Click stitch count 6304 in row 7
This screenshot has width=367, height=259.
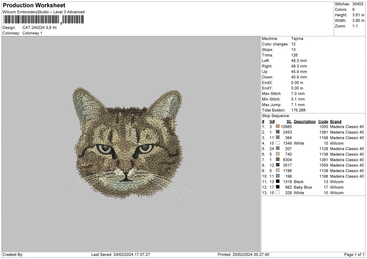tap(288, 160)
